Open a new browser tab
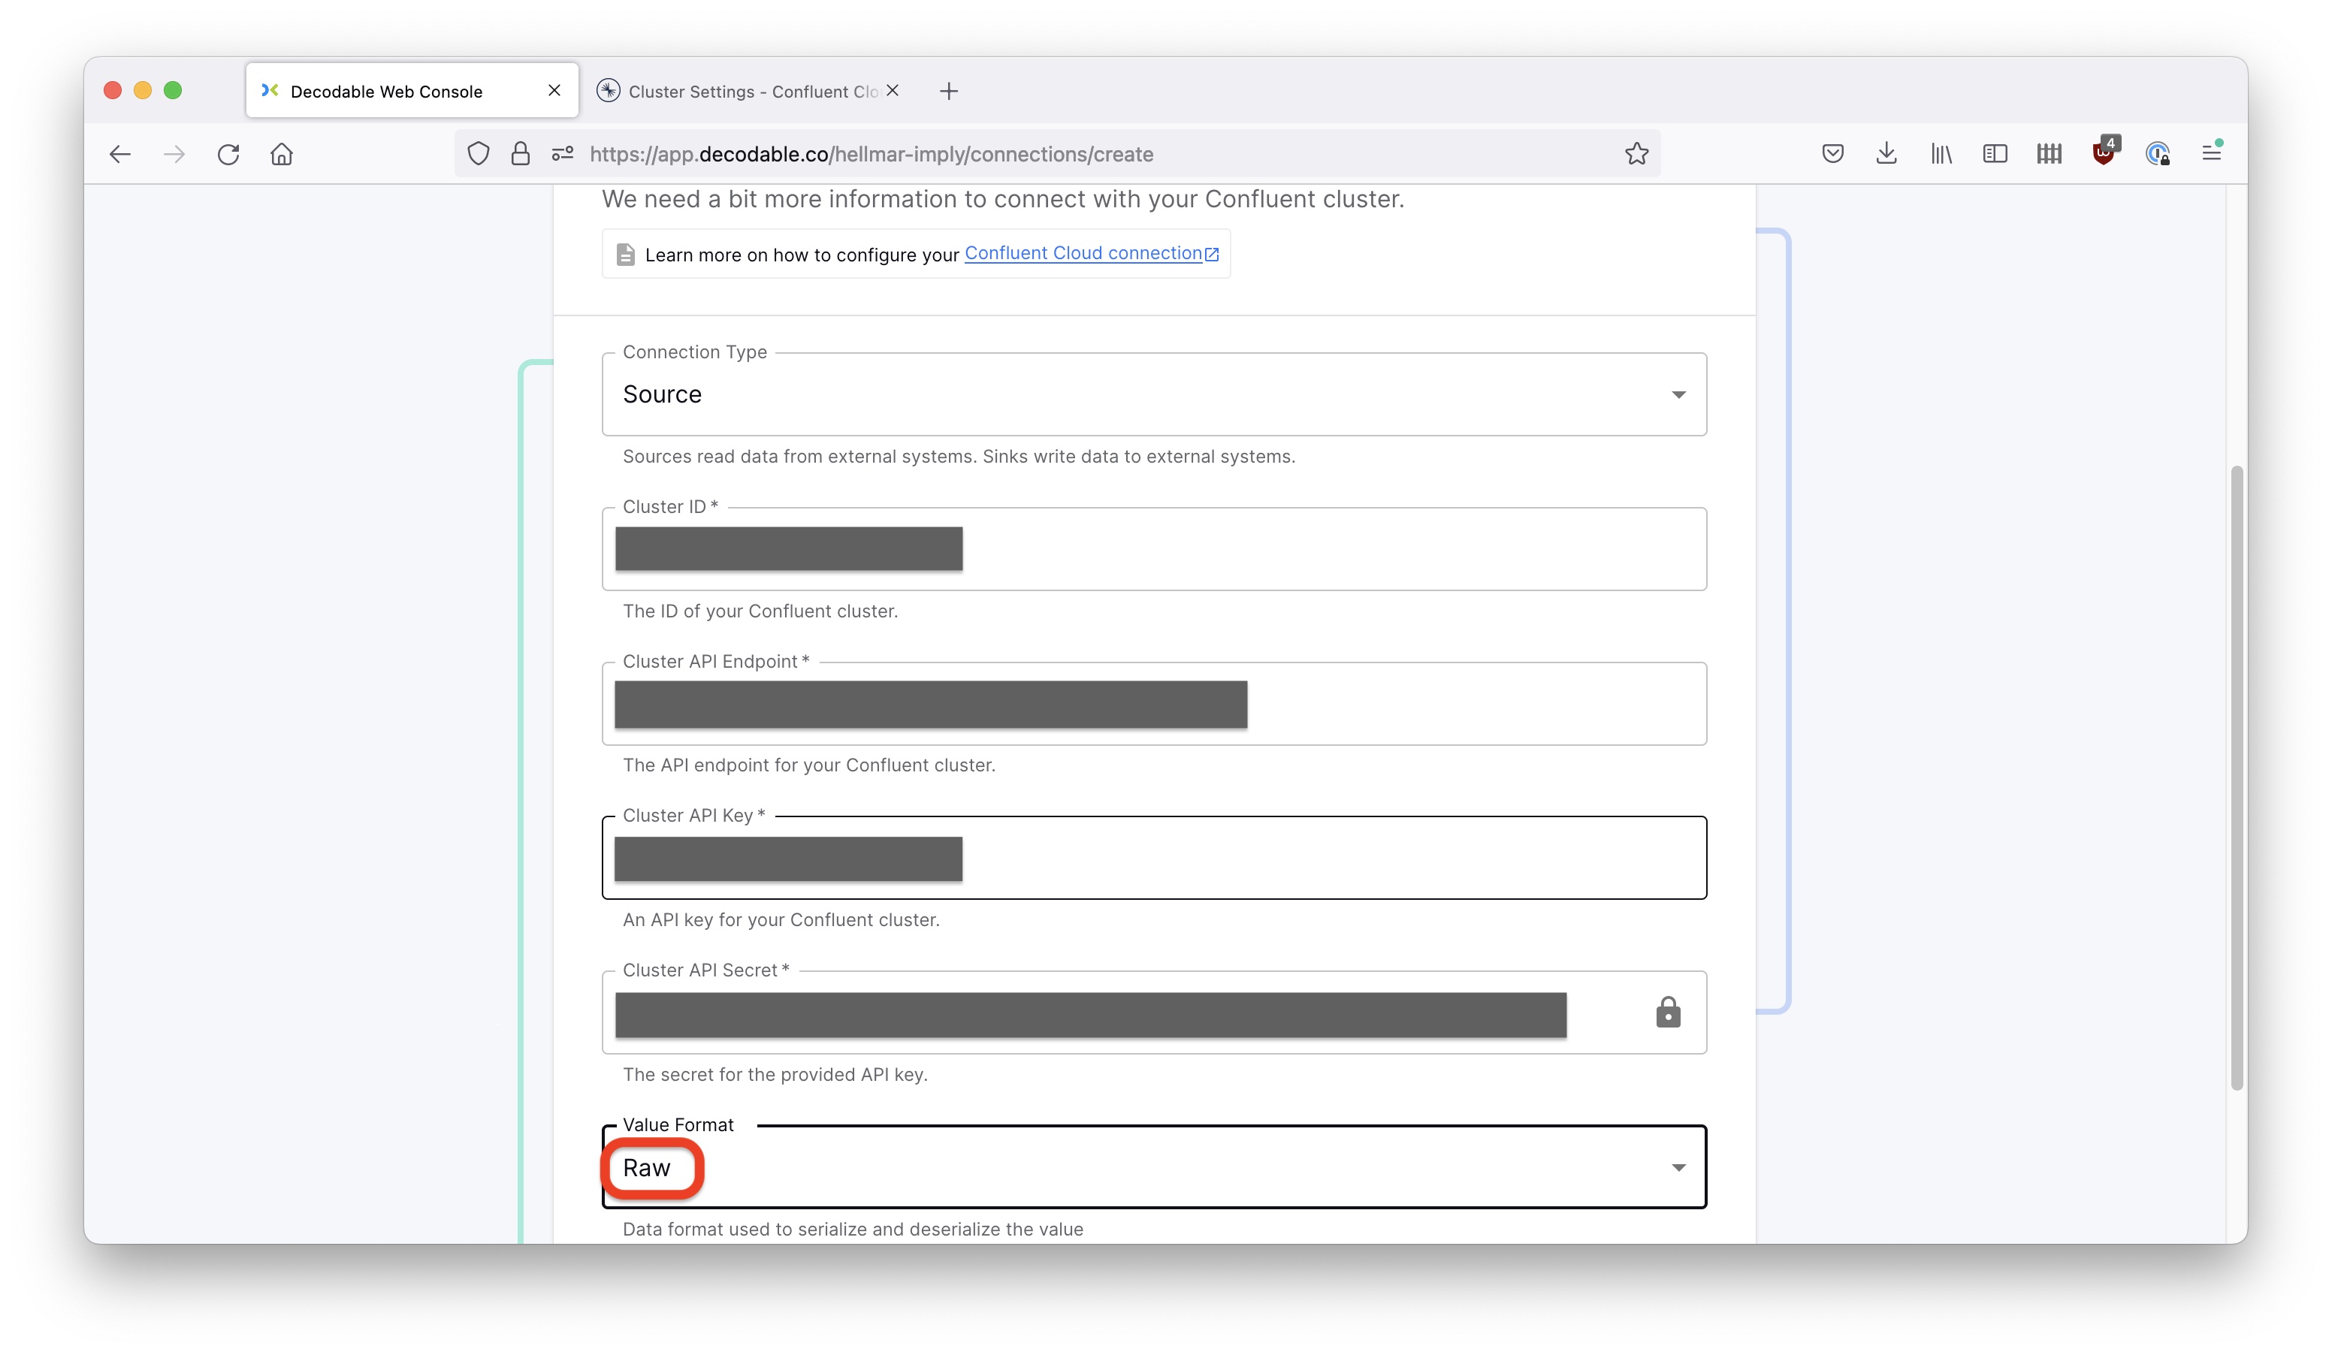This screenshot has height=1355, width=2332. coord(949,91)
